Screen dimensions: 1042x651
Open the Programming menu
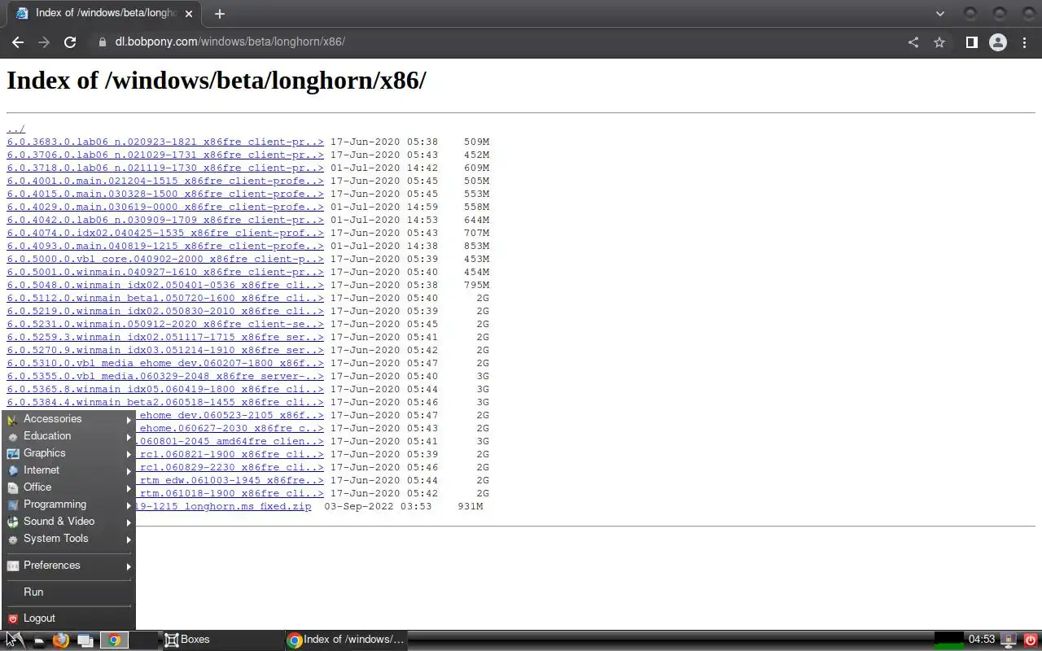[69, 505]
